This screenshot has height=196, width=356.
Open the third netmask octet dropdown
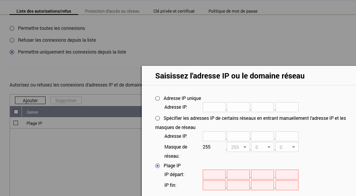tap(262, 147)
